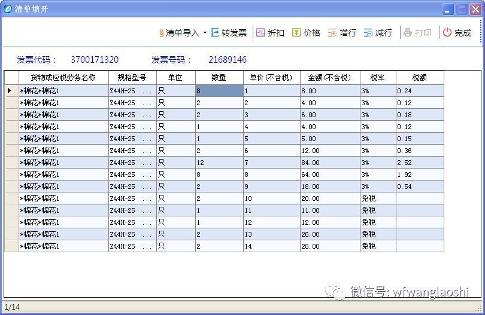Click unit price cell 13
This screenshot has height=315, width=485.
(272, 234)
